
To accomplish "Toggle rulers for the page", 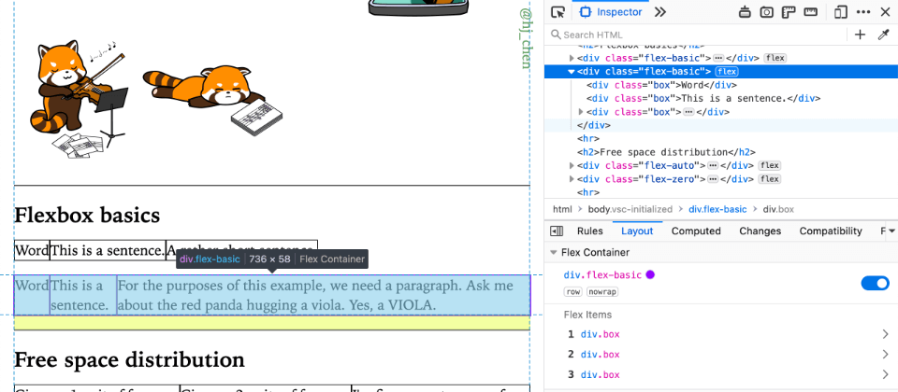I will click(789, 12).
